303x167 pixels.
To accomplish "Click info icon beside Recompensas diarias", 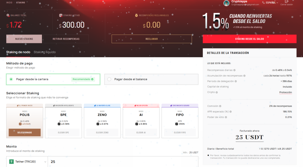I will 234,70.
